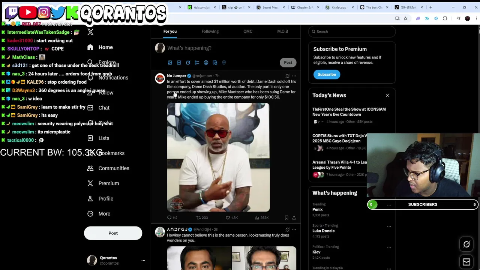Open browser media control icon
The width and height of the screenshot is (480, 270).
(458, 18)
